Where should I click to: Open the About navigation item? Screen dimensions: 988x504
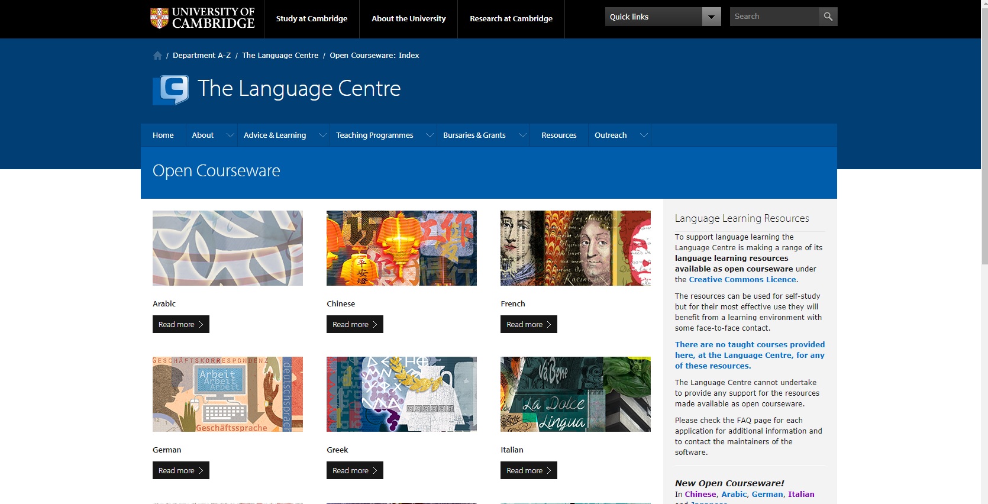pyautogui.click(x=203, y=135)
